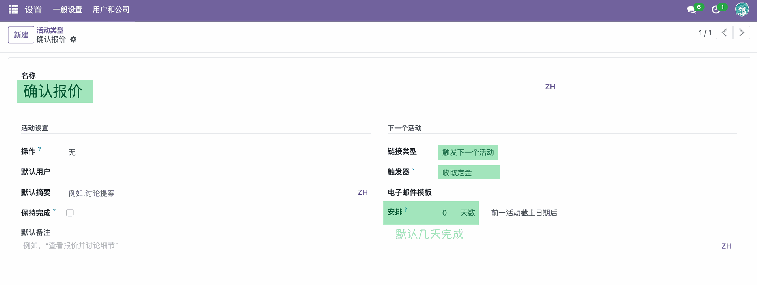Open the 天数 unit dropdown
This screenshot has width=757, height=285.
[x=468, y=213]
